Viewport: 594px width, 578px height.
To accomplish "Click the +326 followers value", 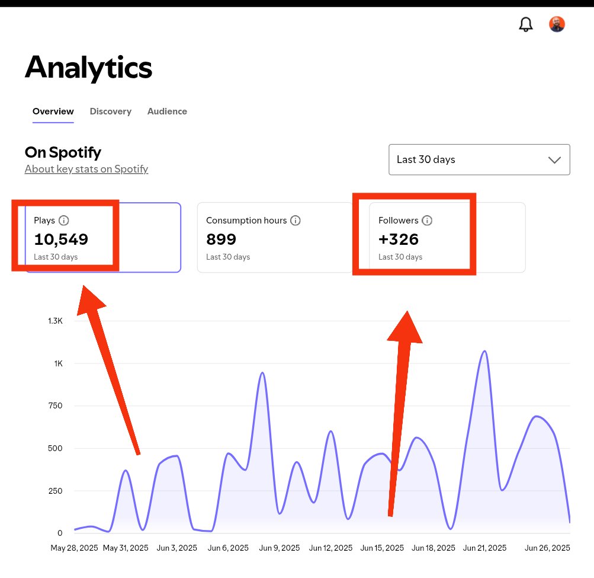I will 399,239.
